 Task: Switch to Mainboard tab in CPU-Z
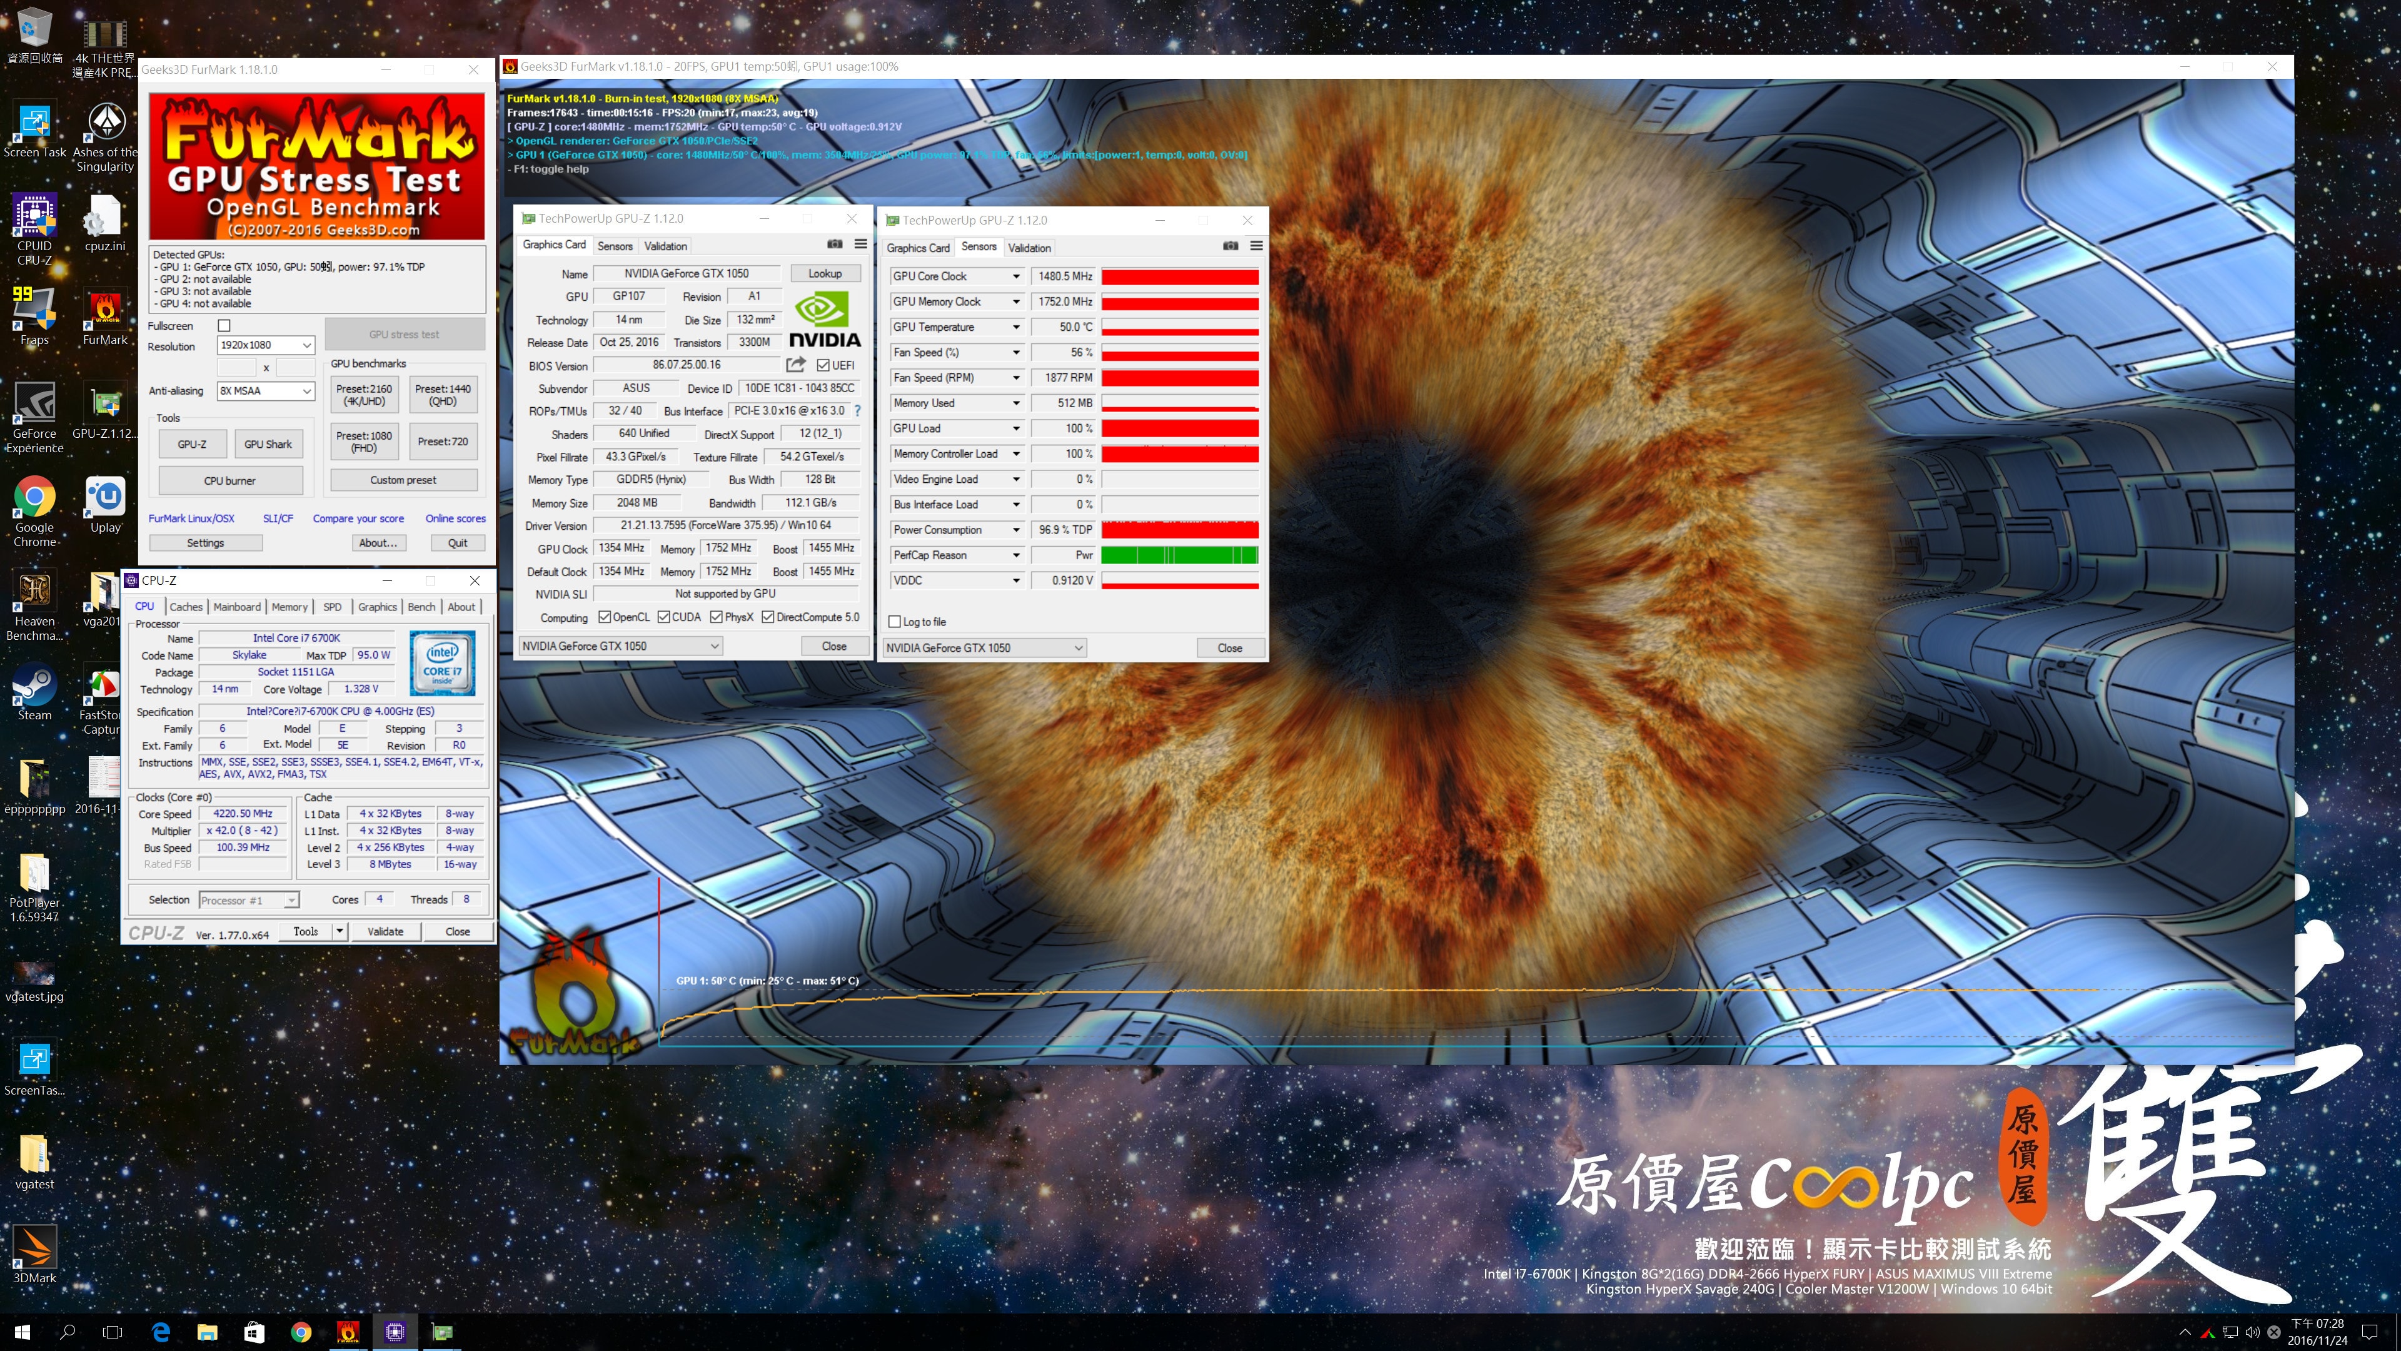(237, 607)
